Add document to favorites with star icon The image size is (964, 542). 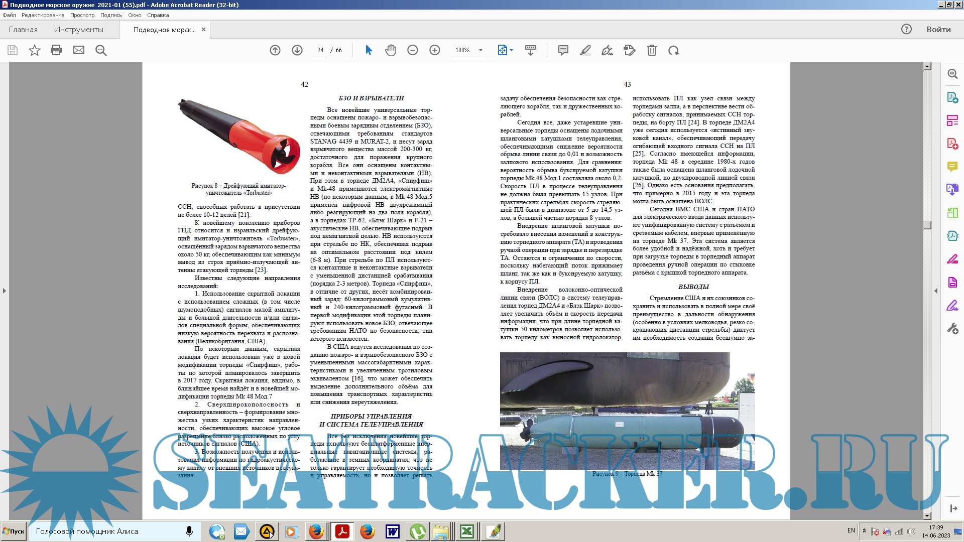pyautogui.click(x=35, y=50)
